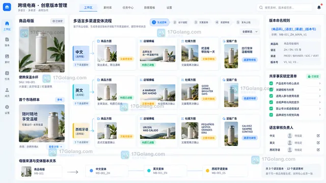Screen dimensions: 326x183
Task: Open 版本 in the left sidebar
Action: (7, 42)
